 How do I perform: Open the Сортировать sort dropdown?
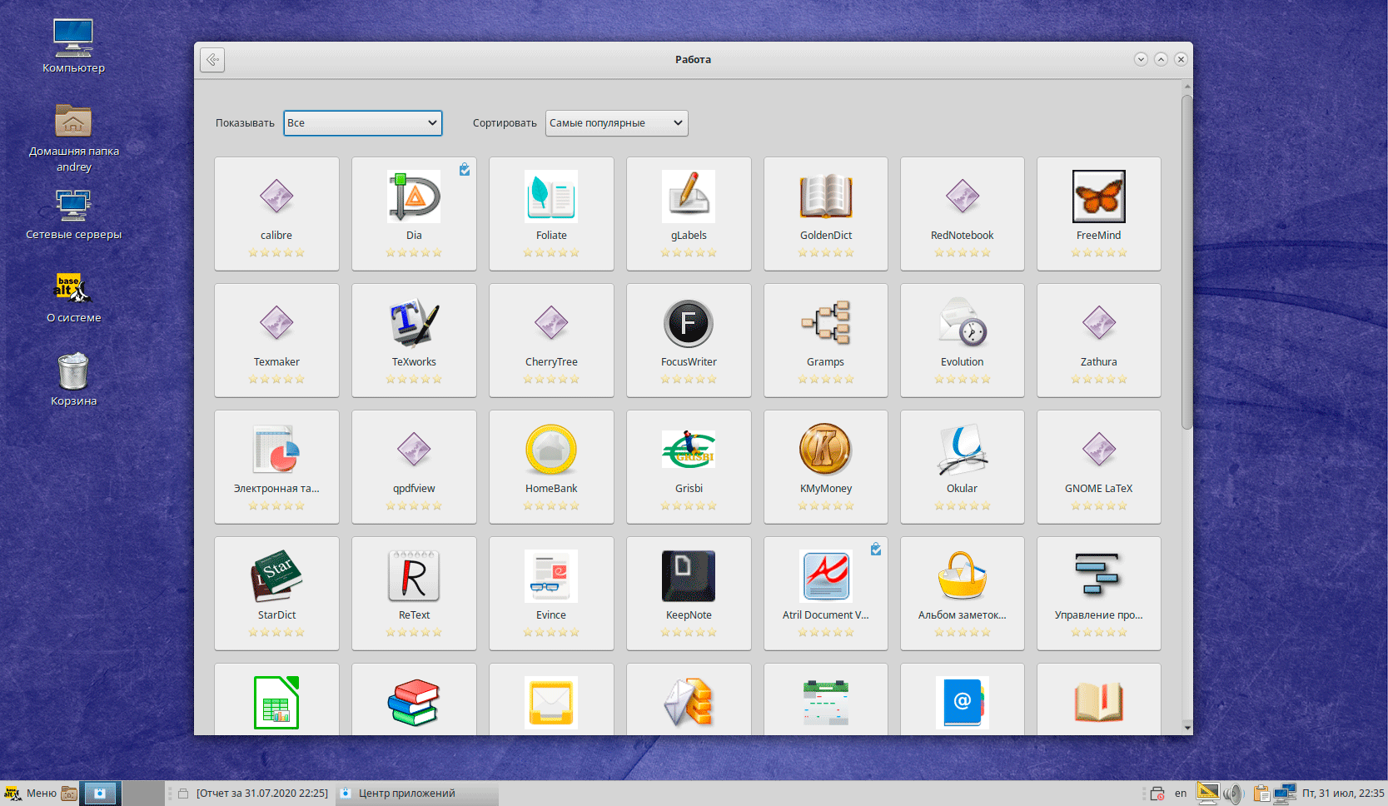click(616, 123)
